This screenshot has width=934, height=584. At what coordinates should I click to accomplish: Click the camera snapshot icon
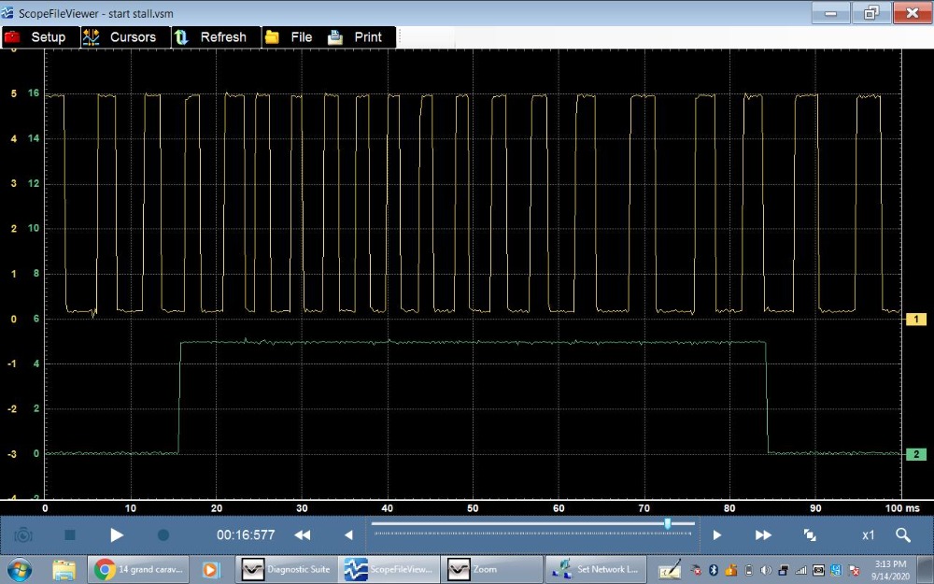23,535
